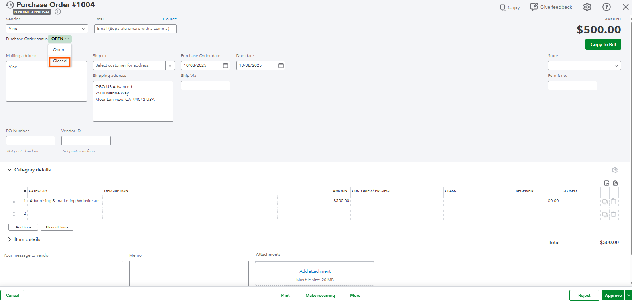Open the settings gear in header
This screenshot has width=632, height=302.
[587, 7]
